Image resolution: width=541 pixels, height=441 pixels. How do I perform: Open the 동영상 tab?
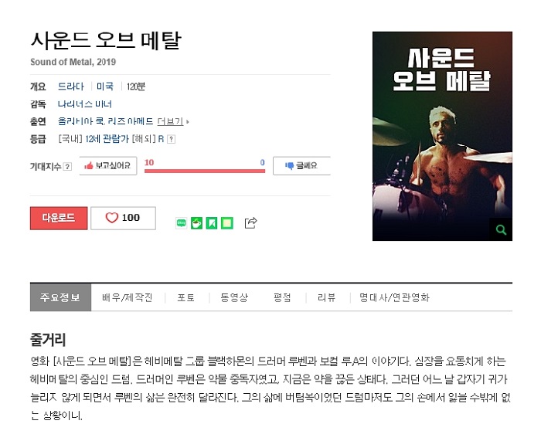234,297
